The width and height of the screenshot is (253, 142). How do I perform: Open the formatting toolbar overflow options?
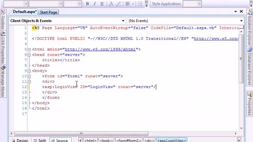pyautogui.click(x=147, y=4)
